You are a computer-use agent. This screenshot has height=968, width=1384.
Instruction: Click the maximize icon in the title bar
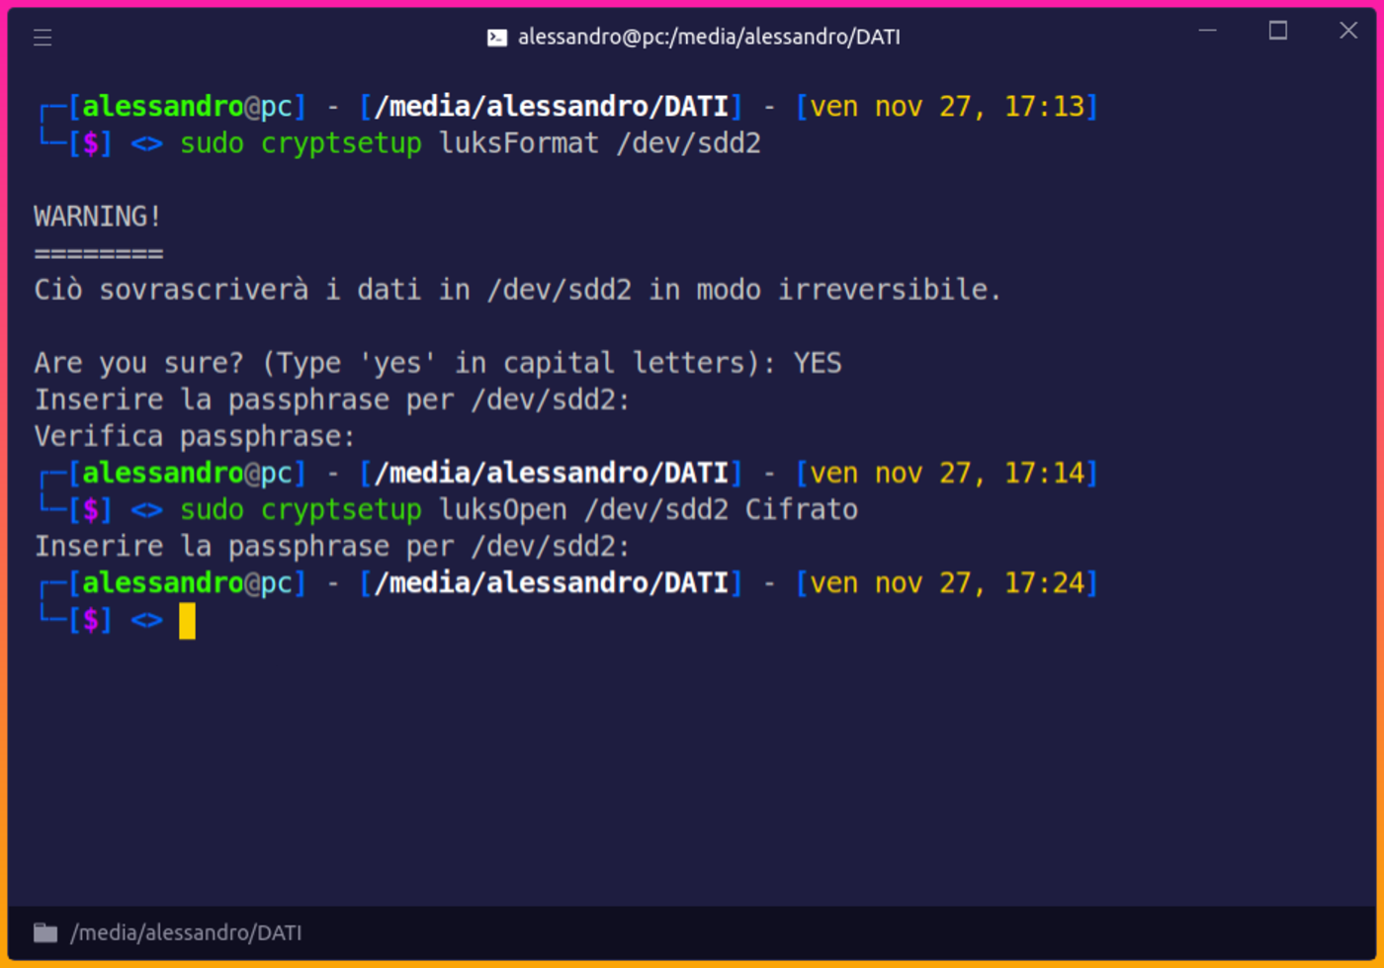click(1277, 31)
